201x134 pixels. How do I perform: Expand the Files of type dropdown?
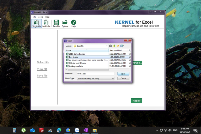[113, 79]
